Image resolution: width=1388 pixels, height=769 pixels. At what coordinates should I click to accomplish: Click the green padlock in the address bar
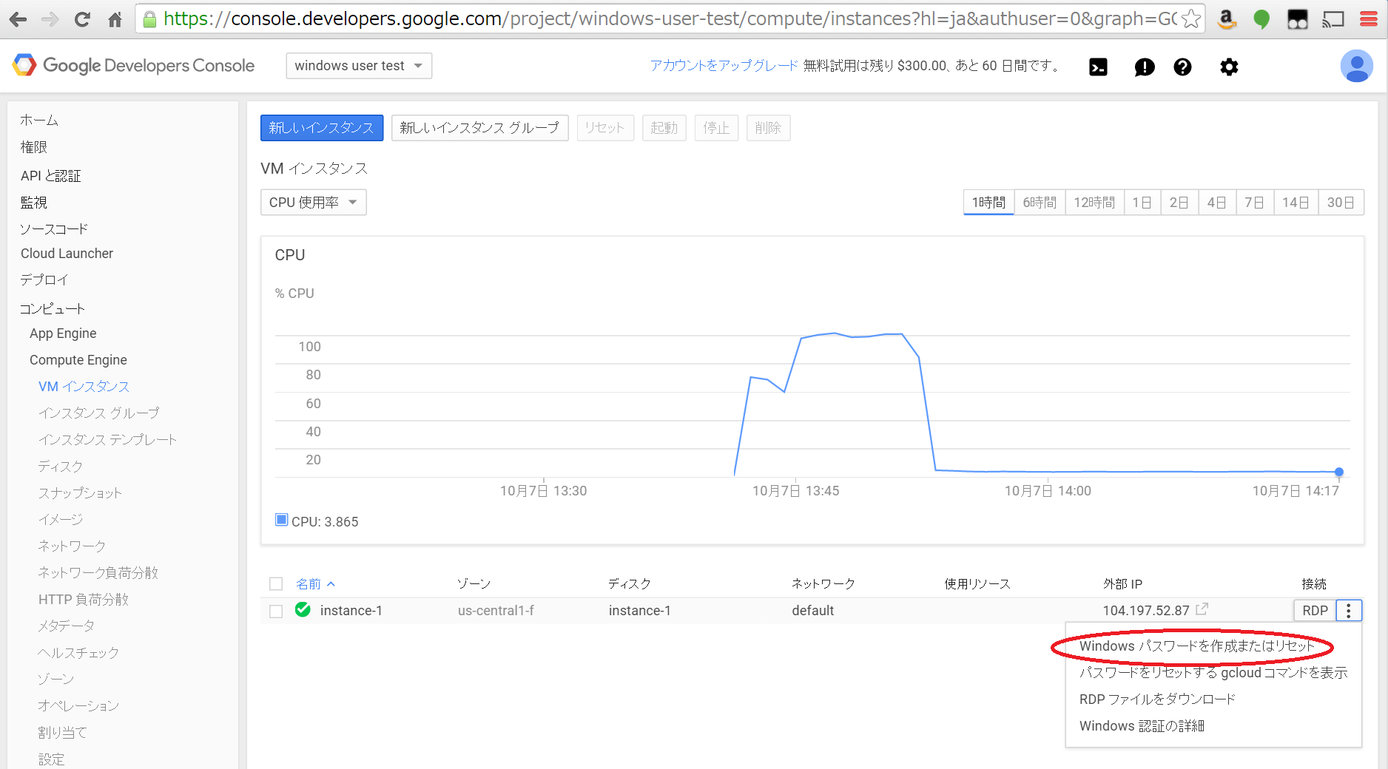(x=149, y=19)
